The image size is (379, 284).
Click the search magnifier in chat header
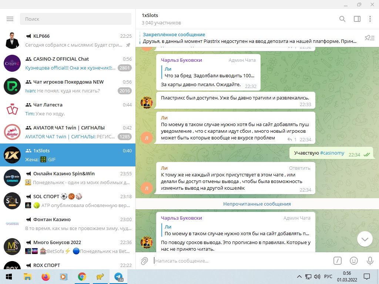coord(342,19)
